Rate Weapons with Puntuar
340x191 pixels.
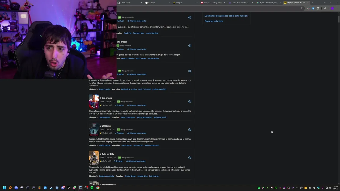point(119,133)
